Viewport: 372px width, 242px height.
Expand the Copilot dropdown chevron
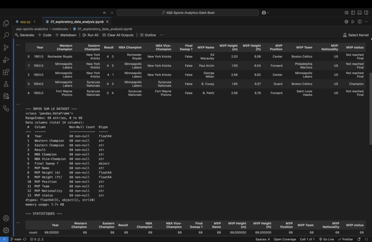(268, 12)
